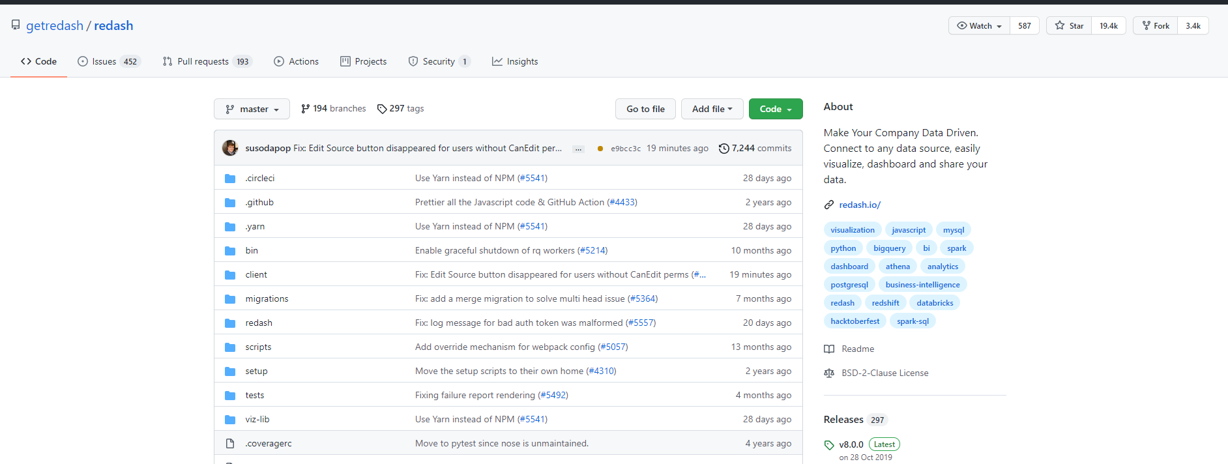Open commit hash e9bcc3c
The height and width of the screenshot is (464, 1228).
click(x=626, y=149)
